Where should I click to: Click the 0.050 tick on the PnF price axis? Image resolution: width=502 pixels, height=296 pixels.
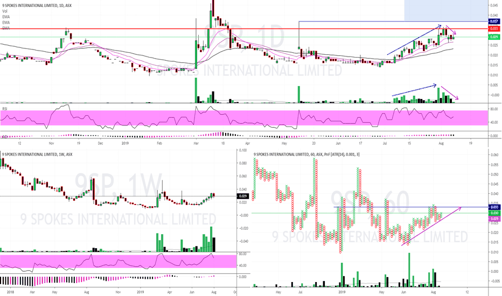(x=494, y=174)
